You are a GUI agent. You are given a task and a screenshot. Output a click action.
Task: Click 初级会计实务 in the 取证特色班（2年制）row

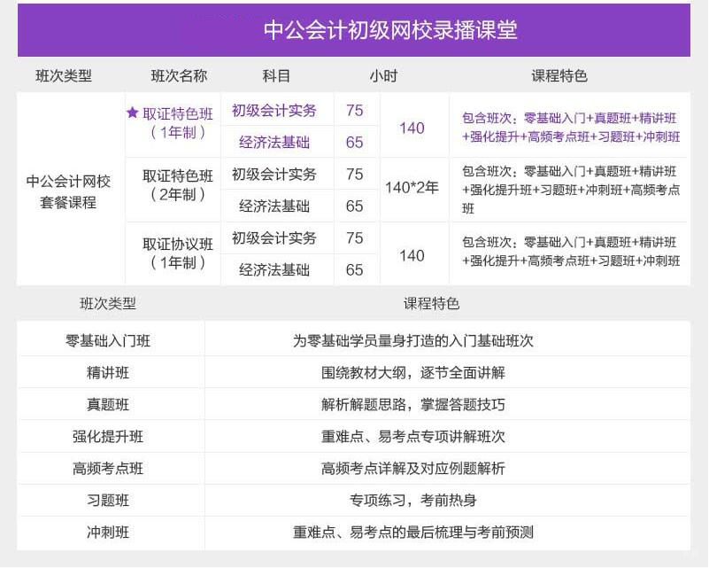point(274,175)
